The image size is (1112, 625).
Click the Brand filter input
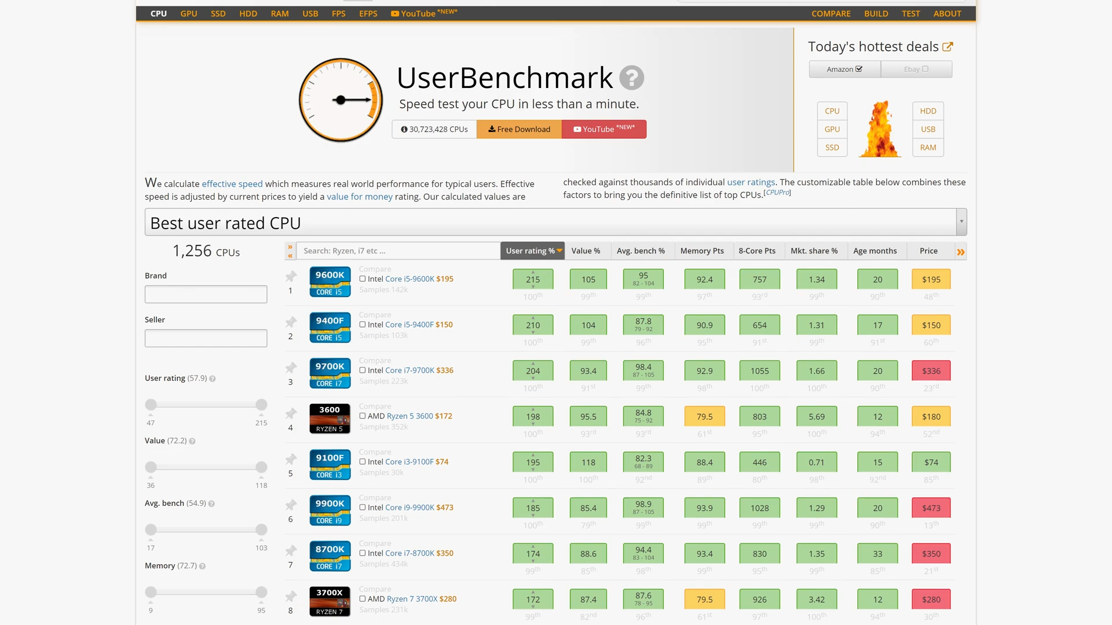click(206, 294)
